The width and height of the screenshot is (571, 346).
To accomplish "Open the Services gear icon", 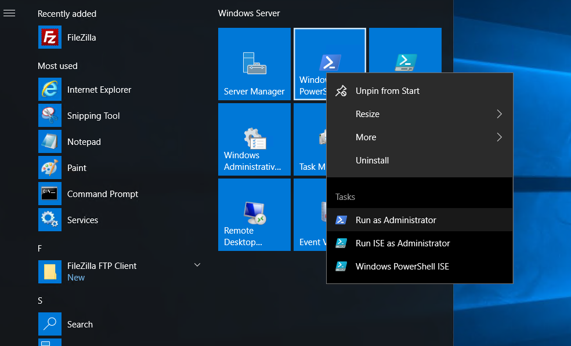I will click(50, 220).
